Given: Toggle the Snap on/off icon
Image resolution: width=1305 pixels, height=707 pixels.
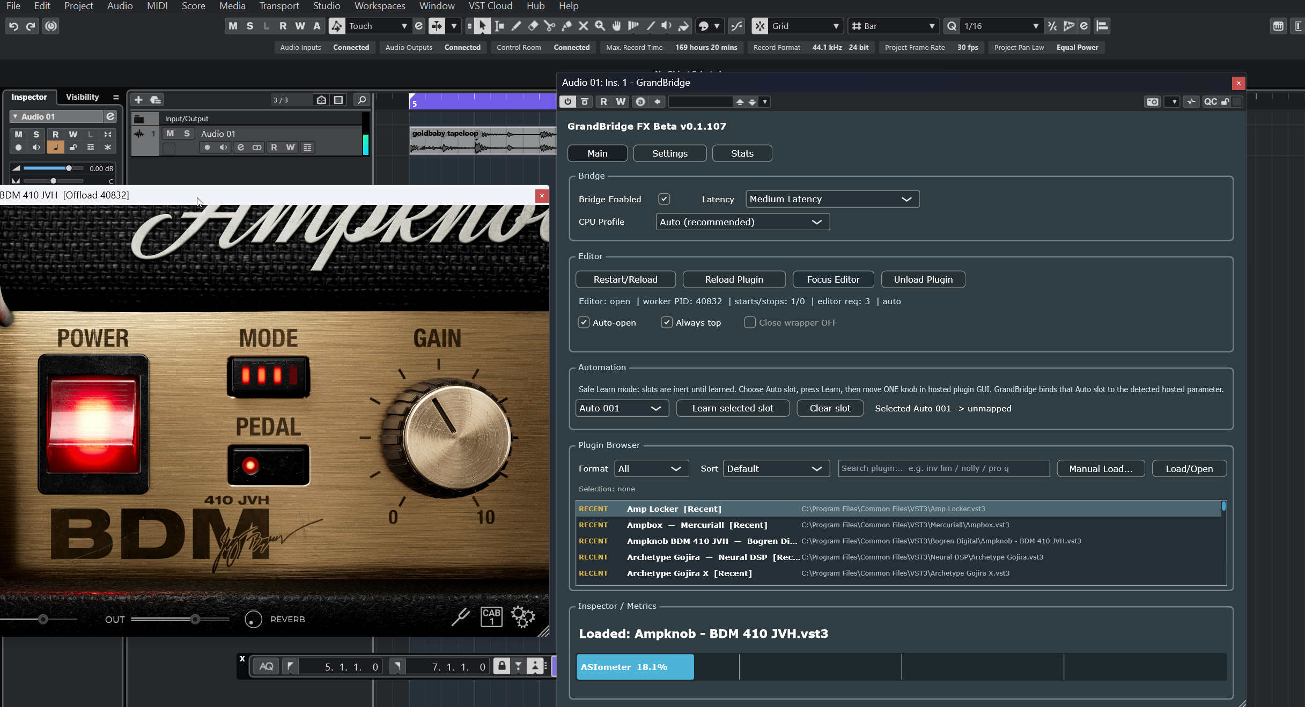Looking at the screenshot, I should coord(759,26).
